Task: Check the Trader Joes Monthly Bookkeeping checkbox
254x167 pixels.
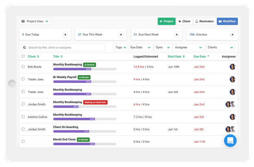Action: tap(23, 92)
